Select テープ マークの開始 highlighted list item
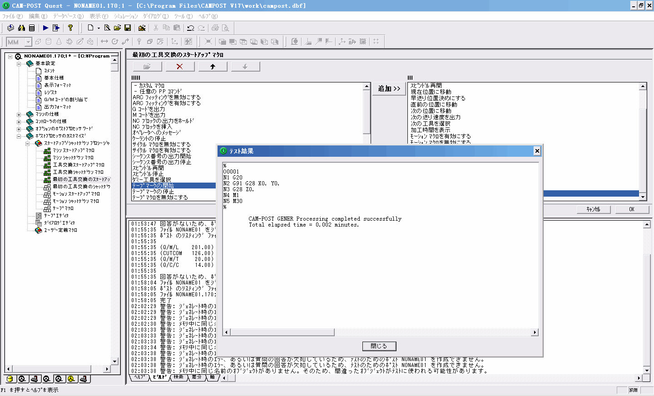The height and width of the screenshot is (396, 654). (x=174, y=186)
